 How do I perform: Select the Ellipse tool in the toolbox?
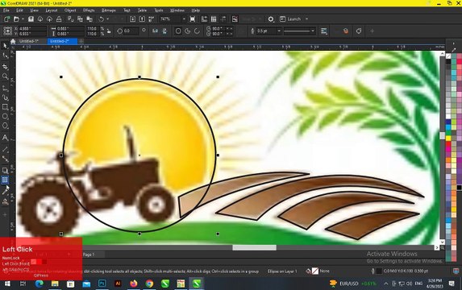[x=5, y=116]
